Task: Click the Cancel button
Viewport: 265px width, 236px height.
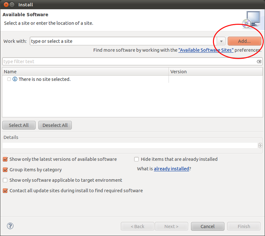Action: 207,226
